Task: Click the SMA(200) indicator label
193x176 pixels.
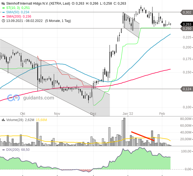Action: (x=14, y=17)
